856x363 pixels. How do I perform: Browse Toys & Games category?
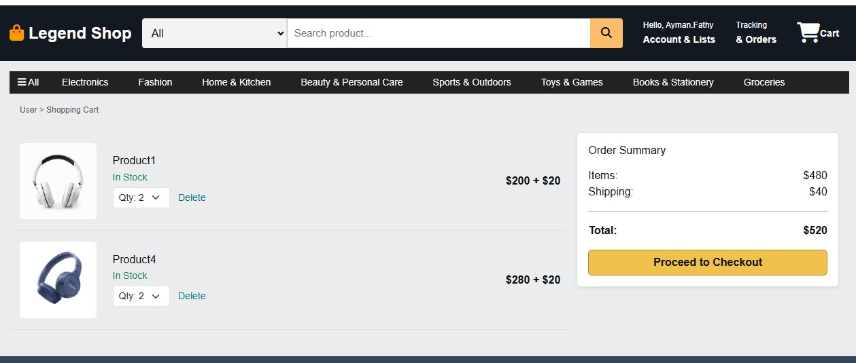click(x=572, y=82)
